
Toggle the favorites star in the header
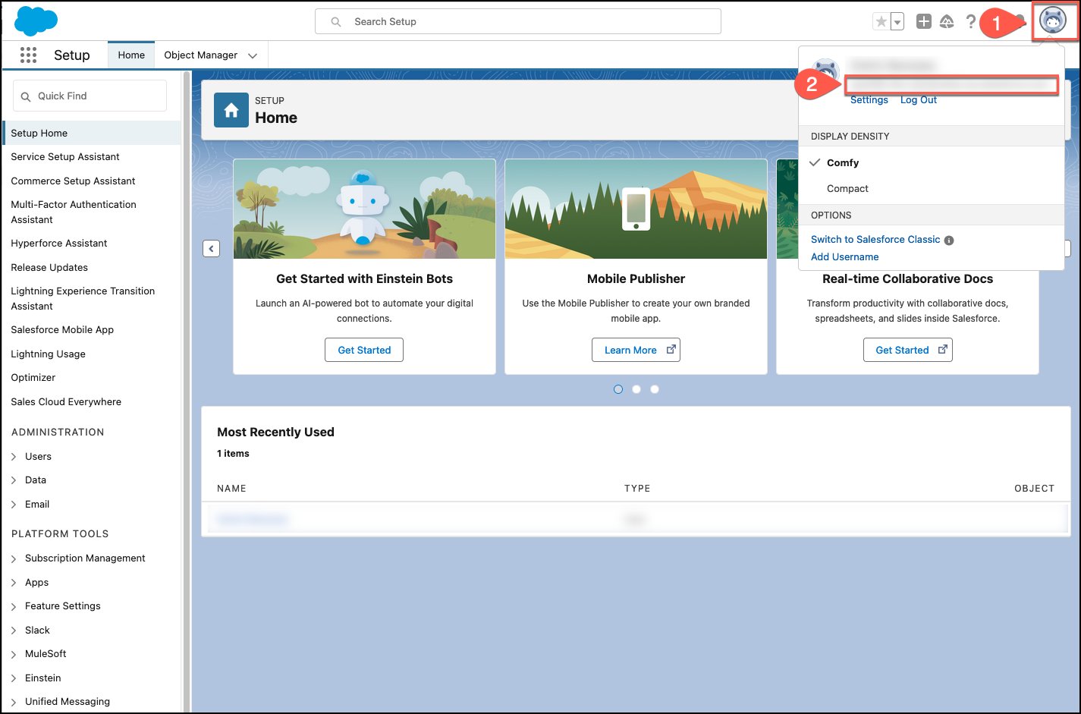tap(882, 21)
